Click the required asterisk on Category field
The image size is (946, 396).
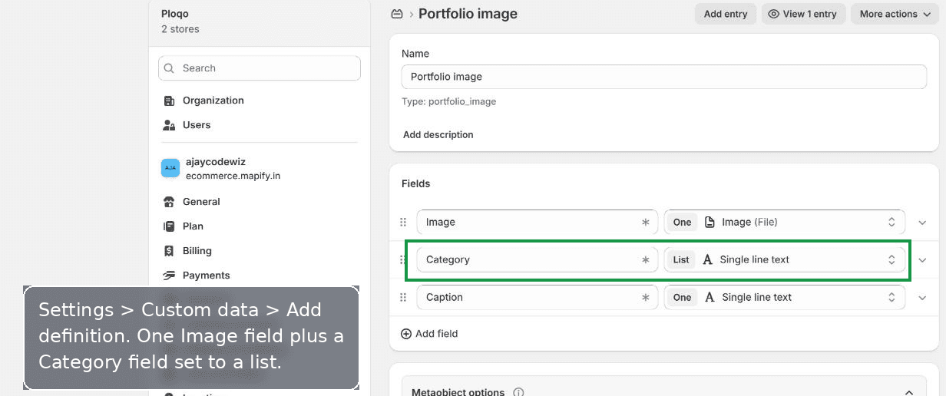pos(646,259)
